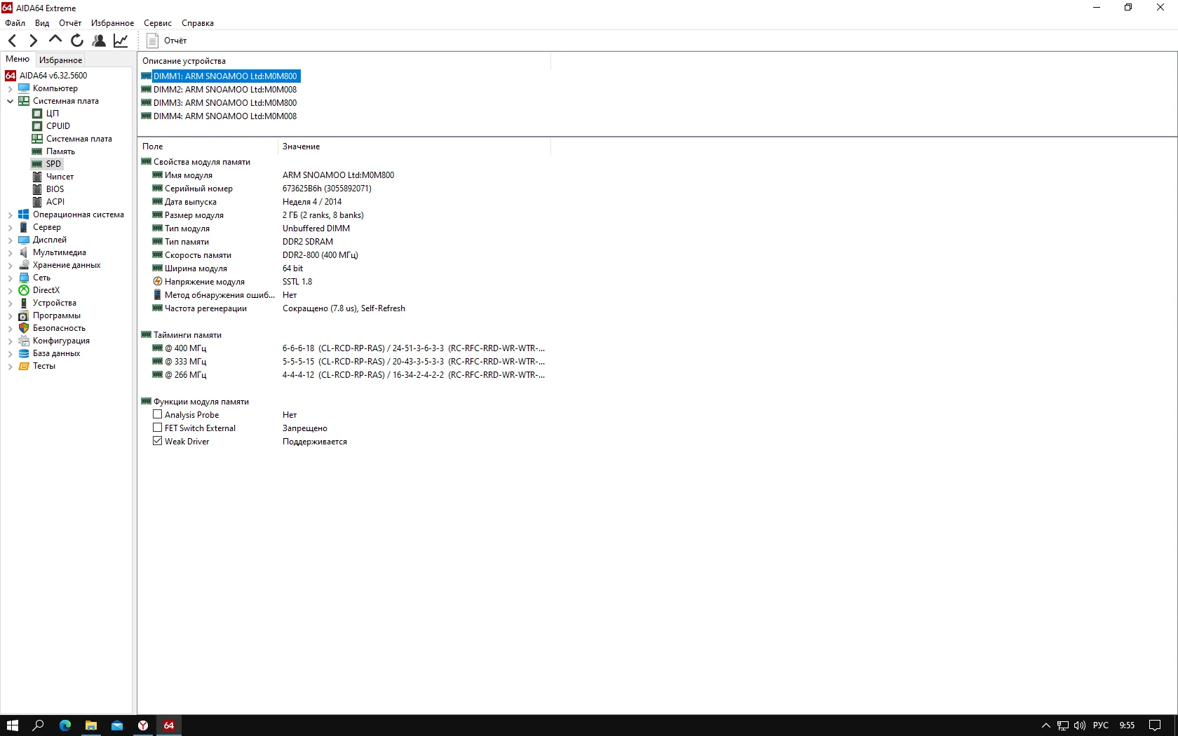1178x736 pixels.
Task: Expand the Компьютер tree node
Action: click(x=10, y=88)
